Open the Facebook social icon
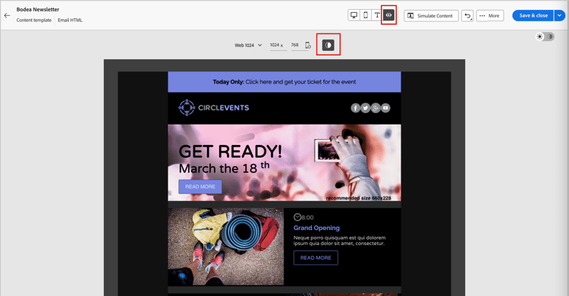 [355, 108]
